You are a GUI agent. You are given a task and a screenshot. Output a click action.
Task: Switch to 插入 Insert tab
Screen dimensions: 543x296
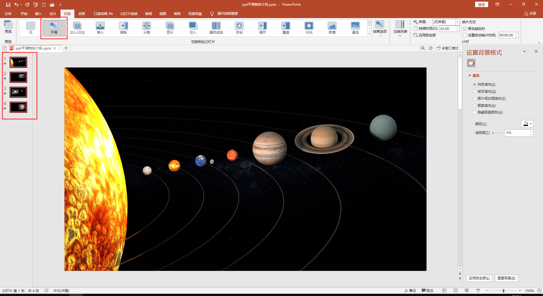[x=38, y=14]
